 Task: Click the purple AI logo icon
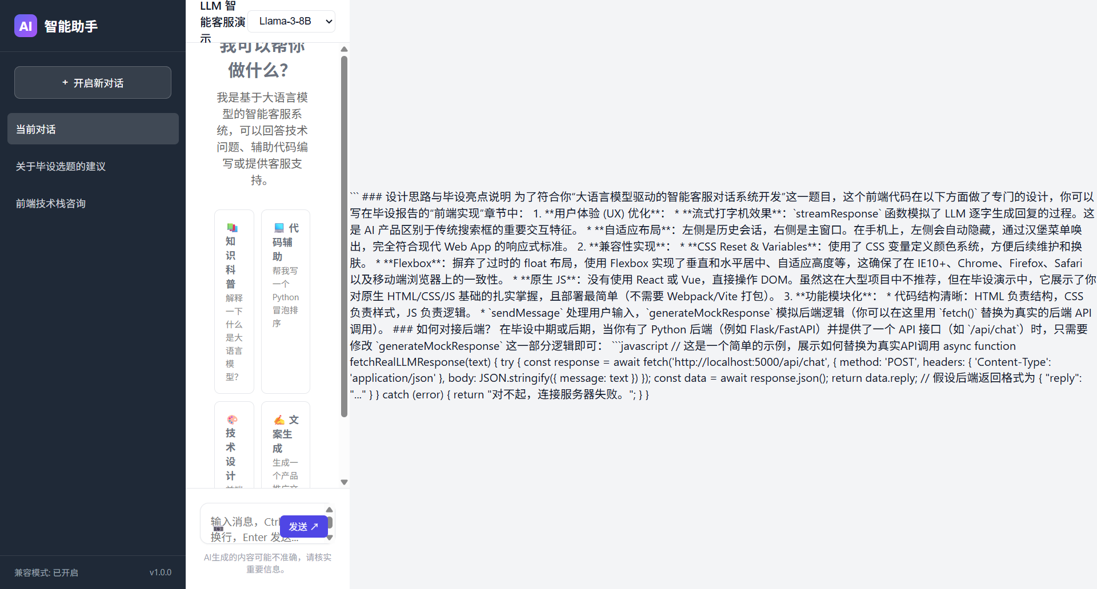(x=26, y=26)
